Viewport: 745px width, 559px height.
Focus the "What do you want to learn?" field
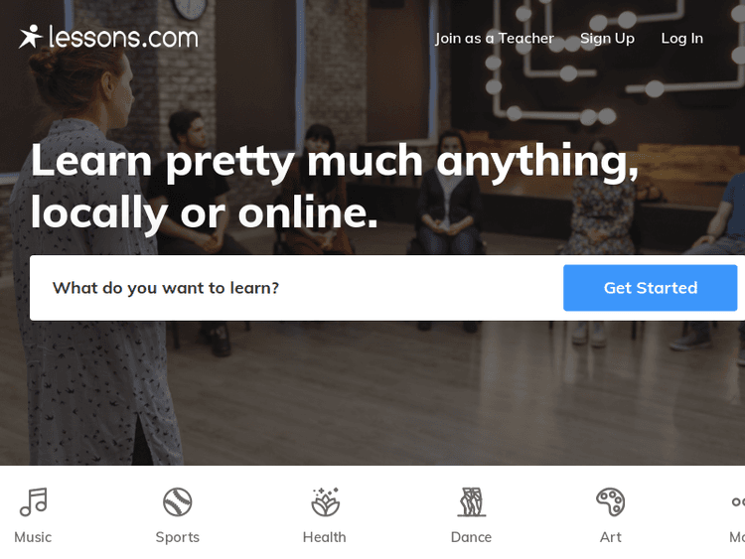pos(296,288)
